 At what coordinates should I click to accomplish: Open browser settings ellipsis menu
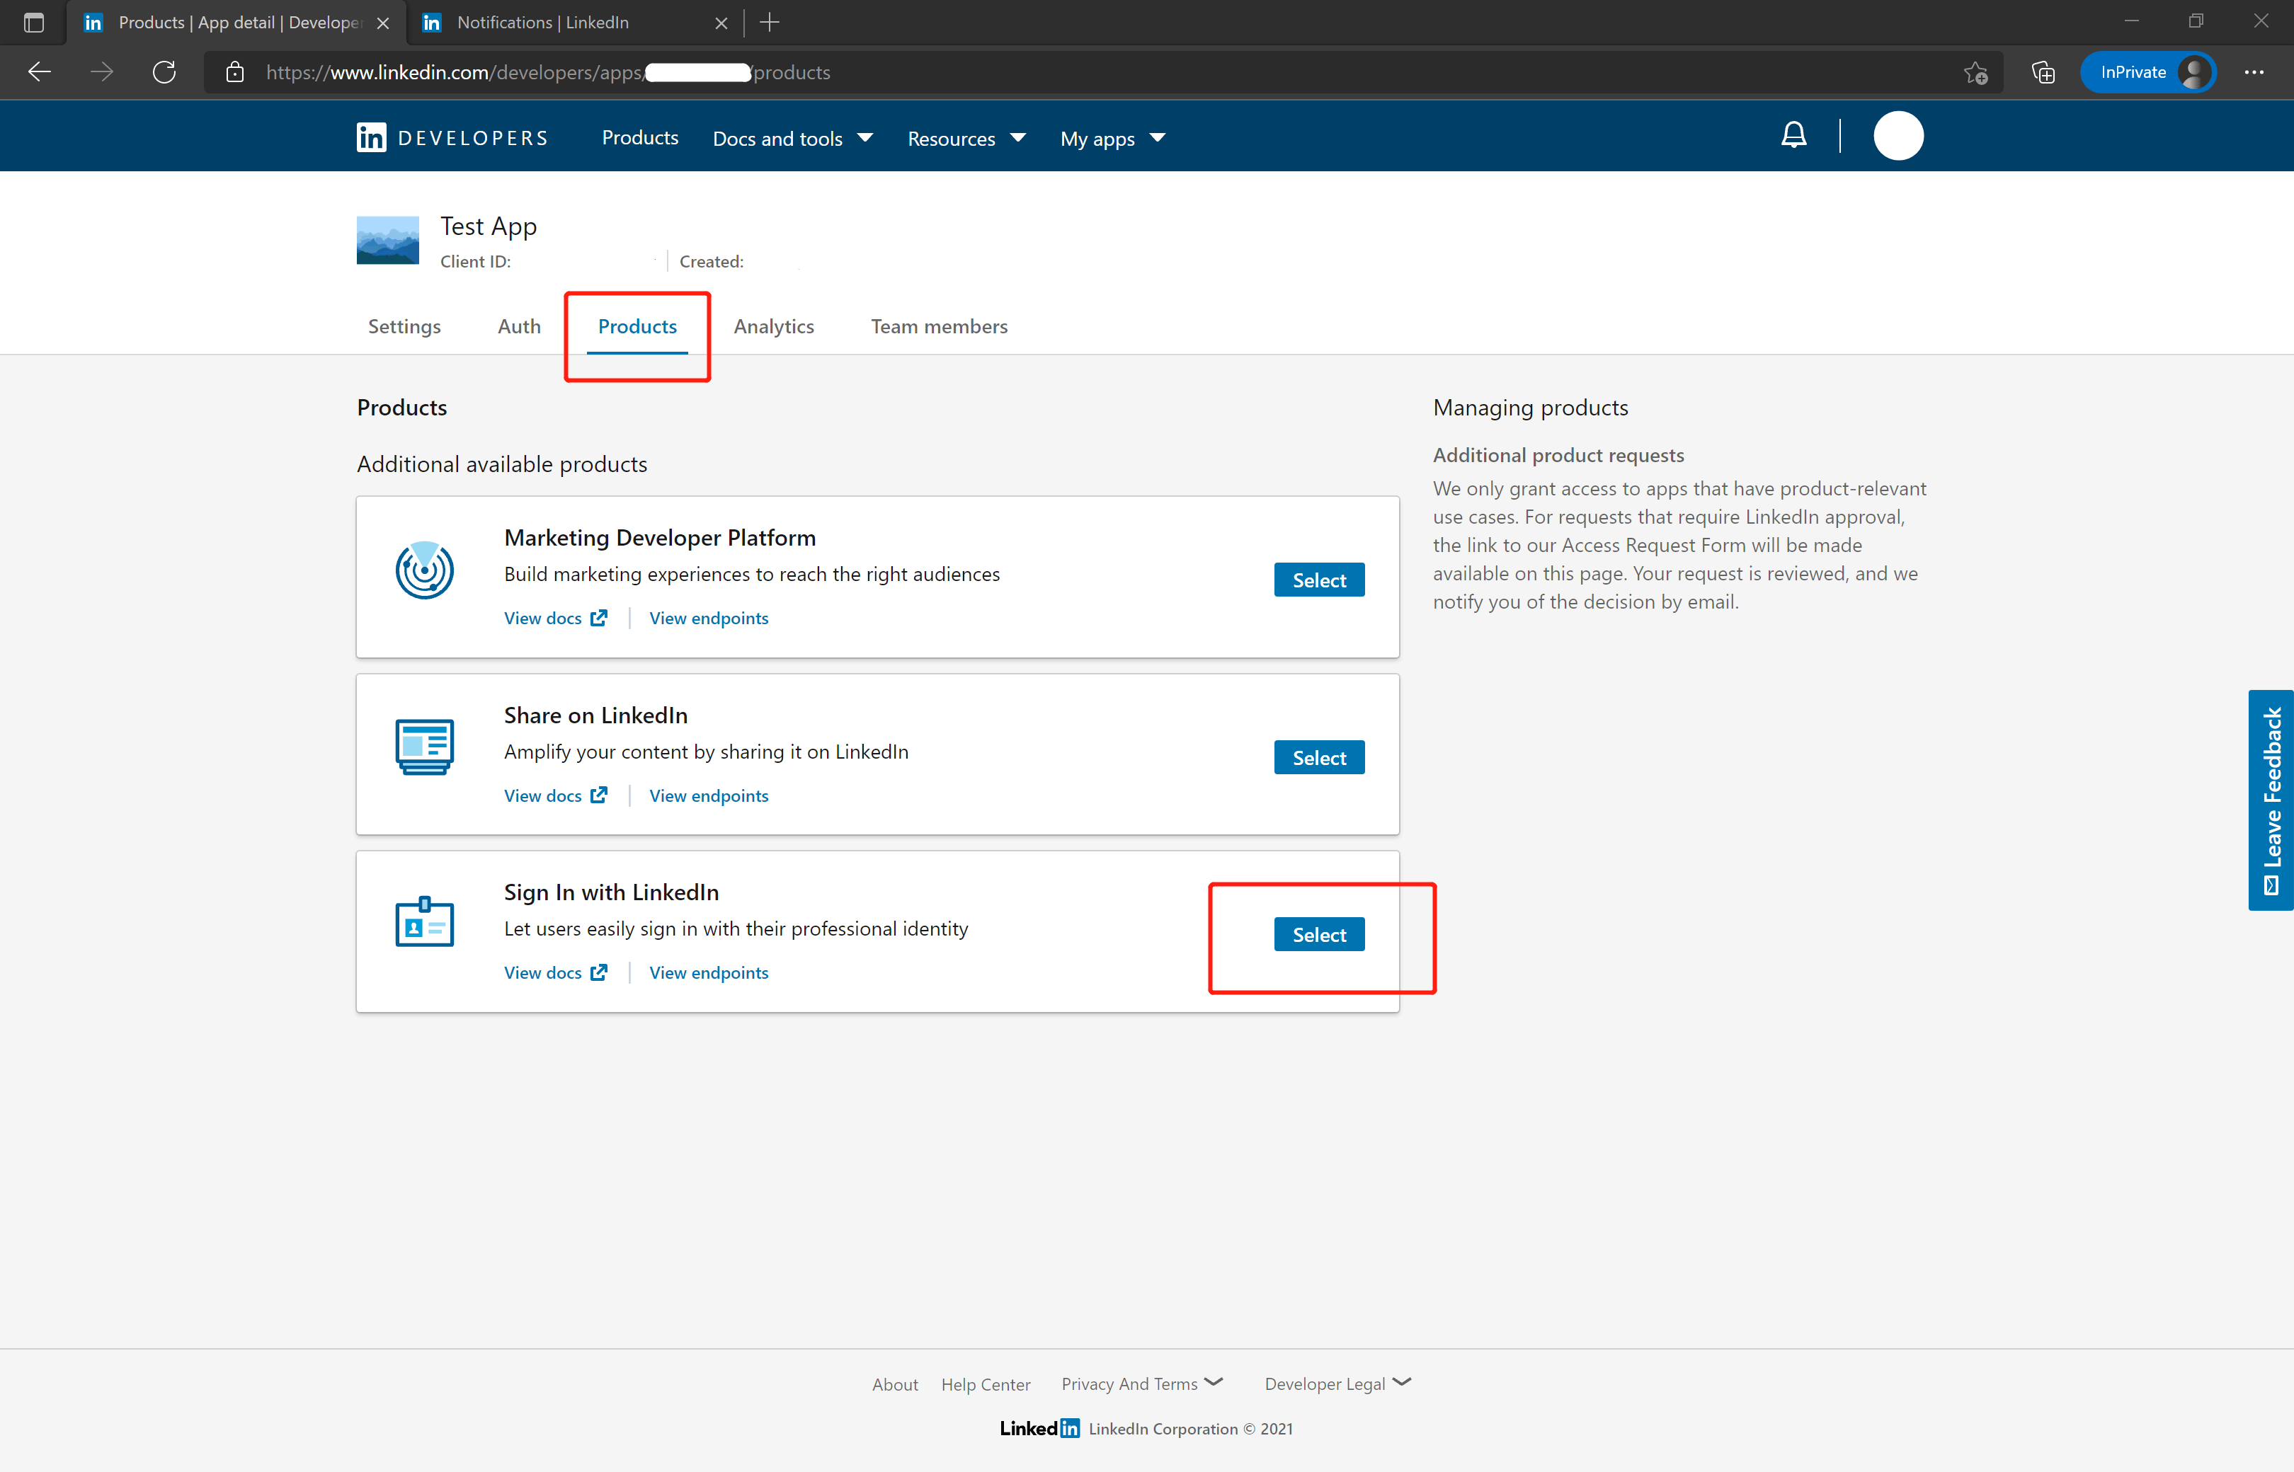coord(2254,73)
